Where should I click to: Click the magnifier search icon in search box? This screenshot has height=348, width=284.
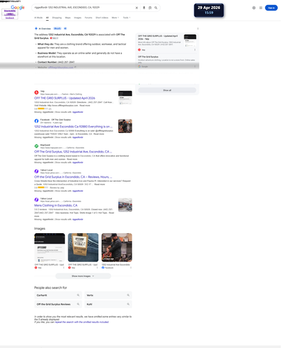(x=156, y=8)
